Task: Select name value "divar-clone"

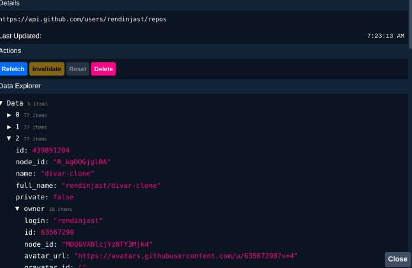Action: 67,174
